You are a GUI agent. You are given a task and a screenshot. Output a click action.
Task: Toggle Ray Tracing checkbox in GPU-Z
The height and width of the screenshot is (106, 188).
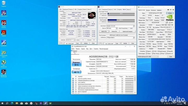pos(153,54)
